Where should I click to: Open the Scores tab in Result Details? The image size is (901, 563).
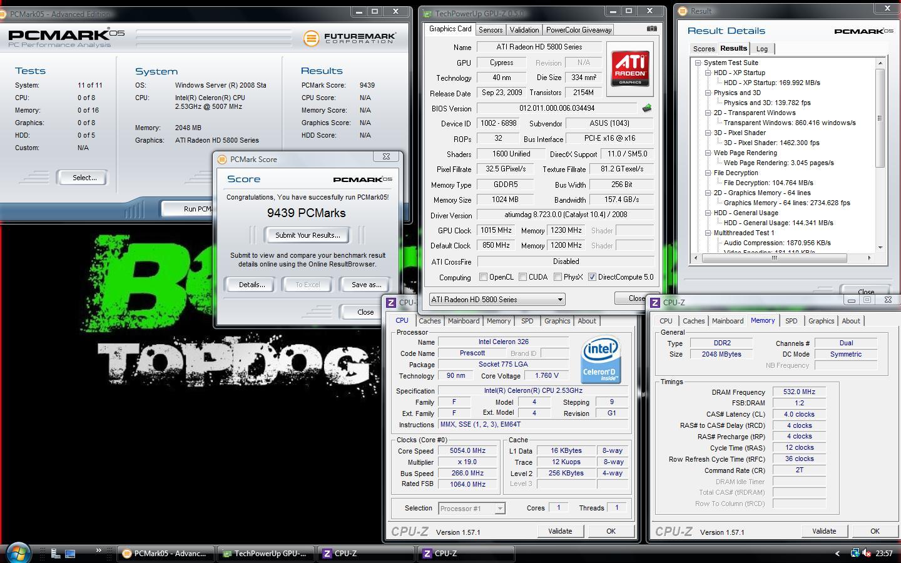pos(704,49)
